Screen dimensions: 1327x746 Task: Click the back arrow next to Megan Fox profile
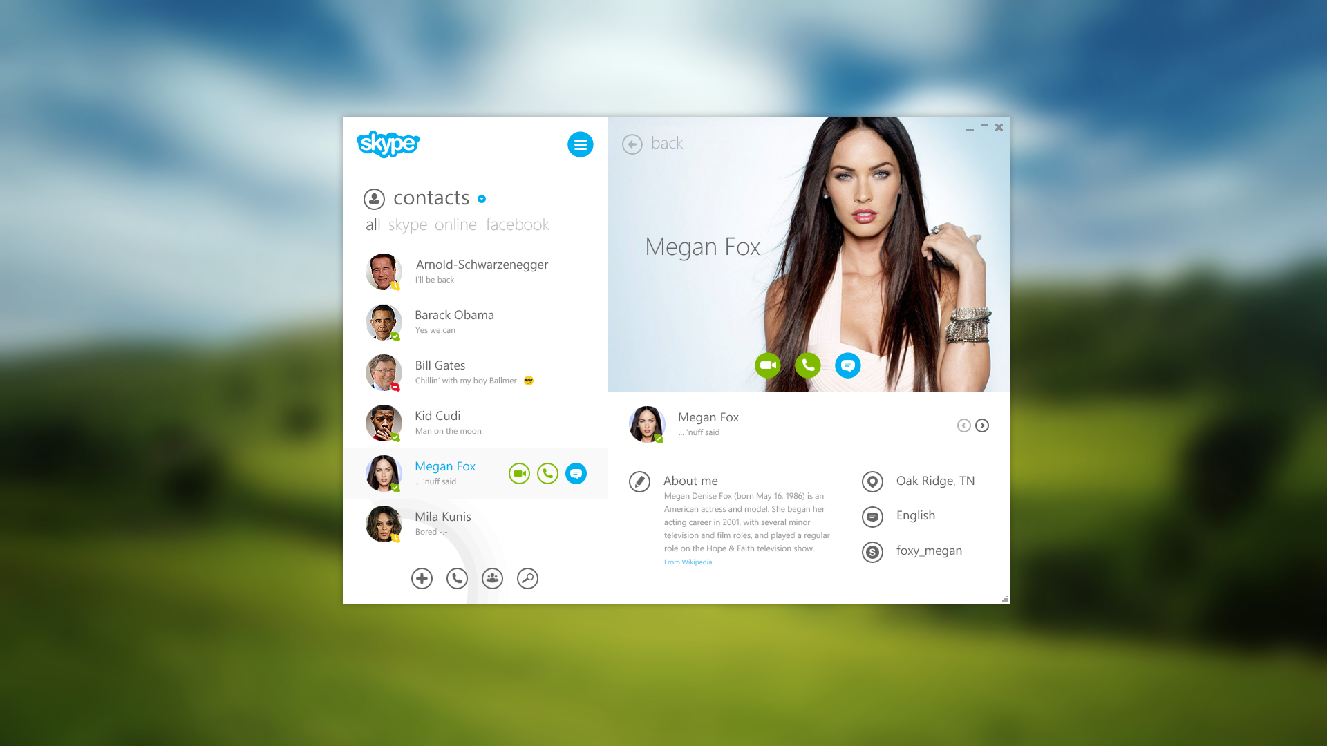[632, 142]
